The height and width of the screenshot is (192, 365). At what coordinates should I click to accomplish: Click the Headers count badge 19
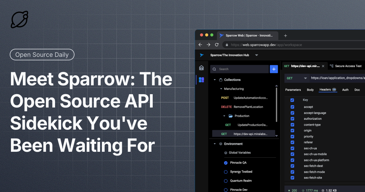click(x=334, y=90)
